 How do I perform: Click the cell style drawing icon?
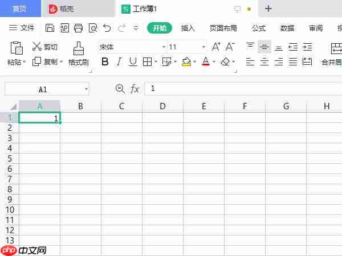(x=166, y=62)
